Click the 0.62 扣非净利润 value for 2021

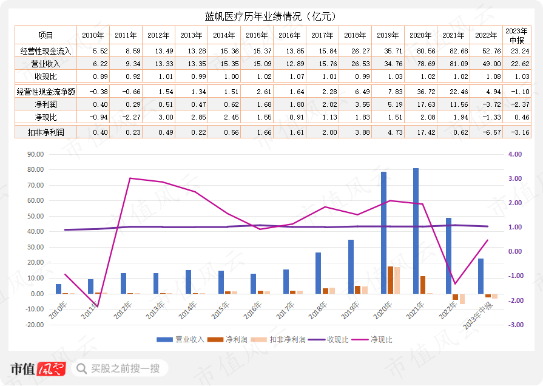tap(460, 132)
